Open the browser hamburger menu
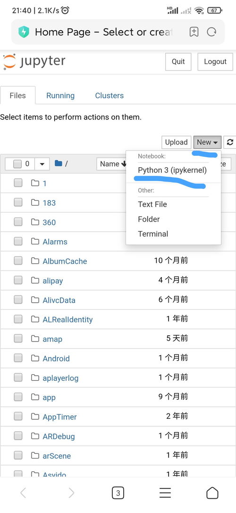The height and width of the screenshot is (513, 236). pos(165,493)
